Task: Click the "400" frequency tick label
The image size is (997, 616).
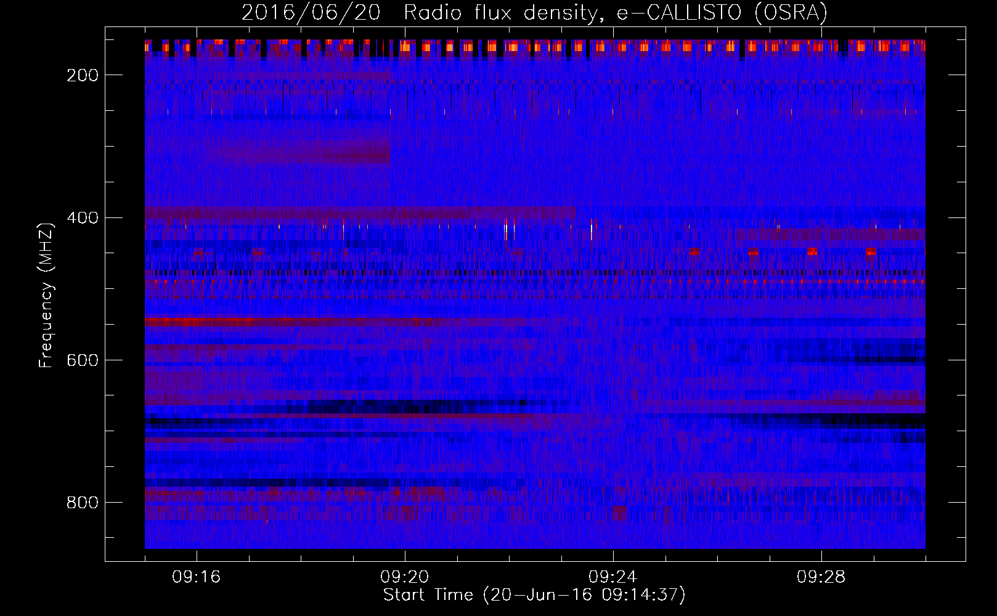Action: pyautogui.click(x=83, y=218)
